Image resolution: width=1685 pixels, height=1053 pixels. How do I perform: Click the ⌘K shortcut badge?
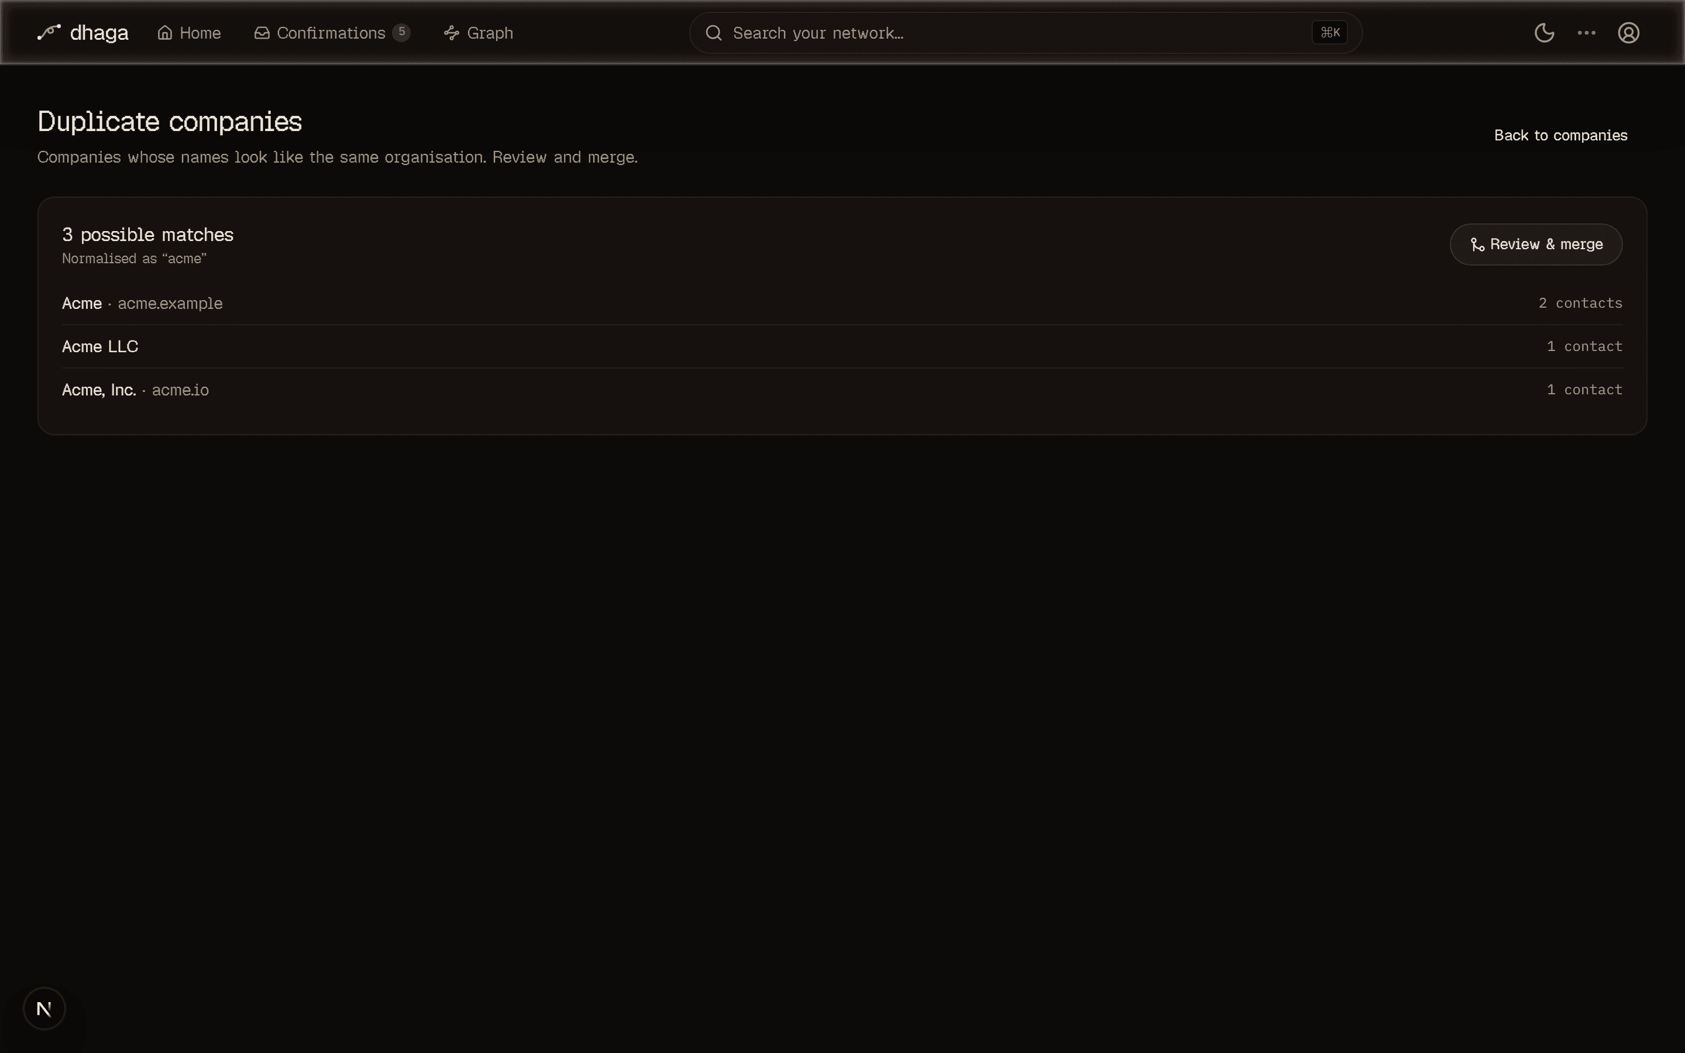coord(1329,33)
